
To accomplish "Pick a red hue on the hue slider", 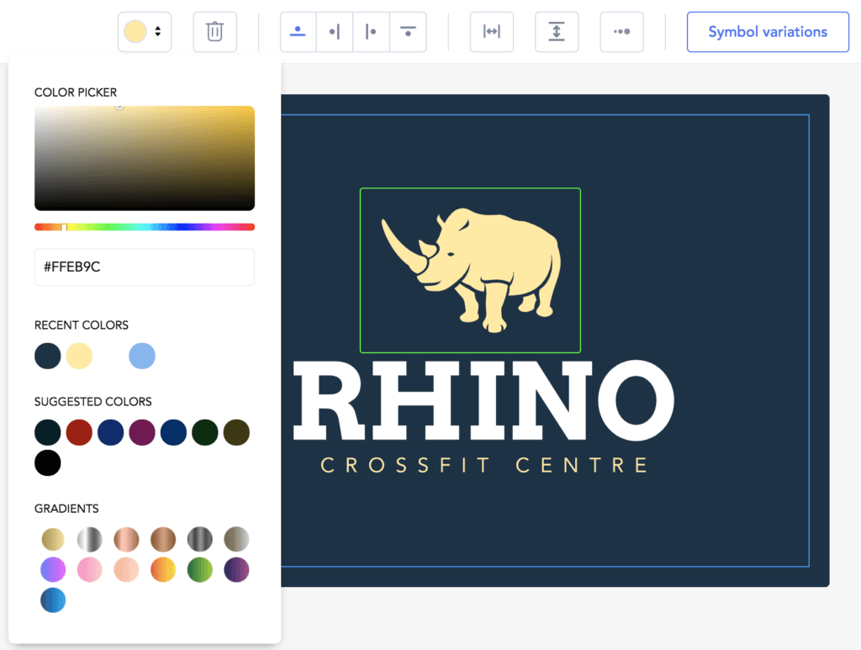I will click(x=38, y=226).
